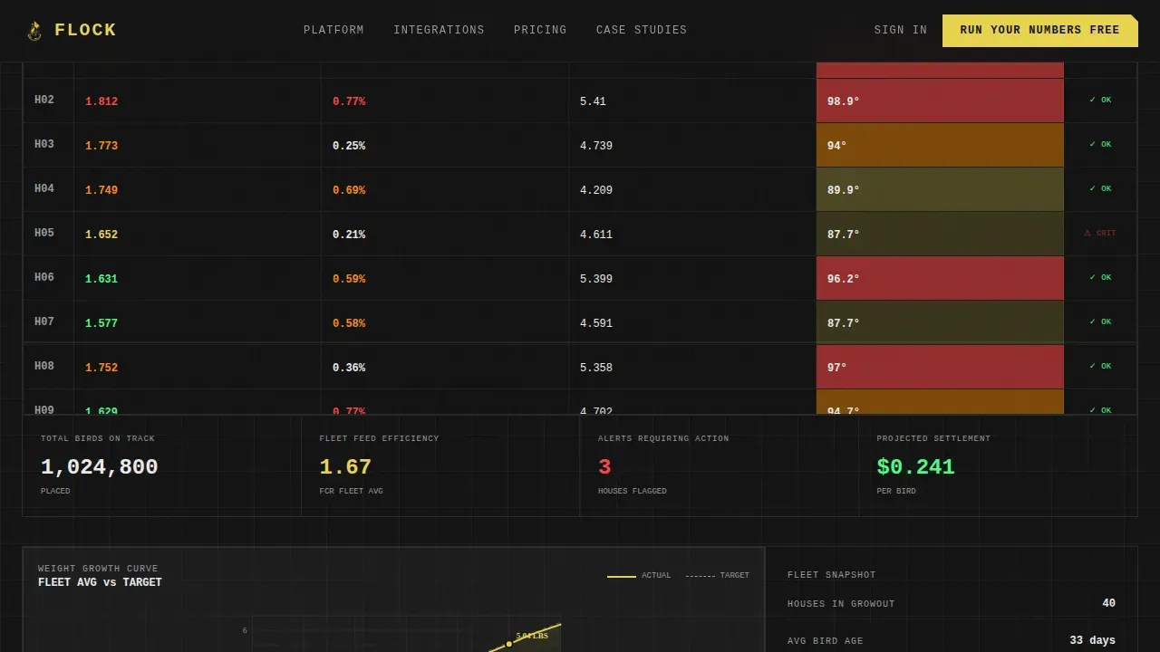Click the red 98.9° temperature cell
This screenshot has height=652, width=1160.
(940, 101)
